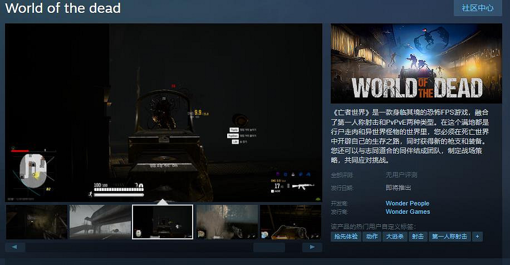Select the 大逃杀 tag
510x265 pixels.
pos(395,237)
